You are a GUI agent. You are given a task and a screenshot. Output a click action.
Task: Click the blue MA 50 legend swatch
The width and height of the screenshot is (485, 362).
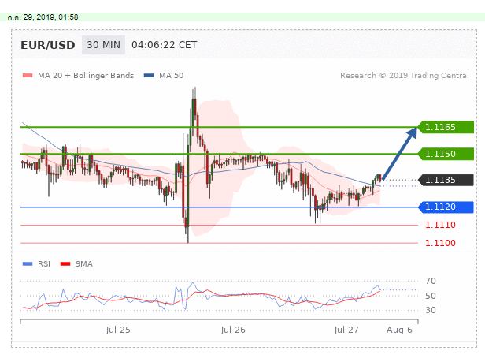coord(149,75)
